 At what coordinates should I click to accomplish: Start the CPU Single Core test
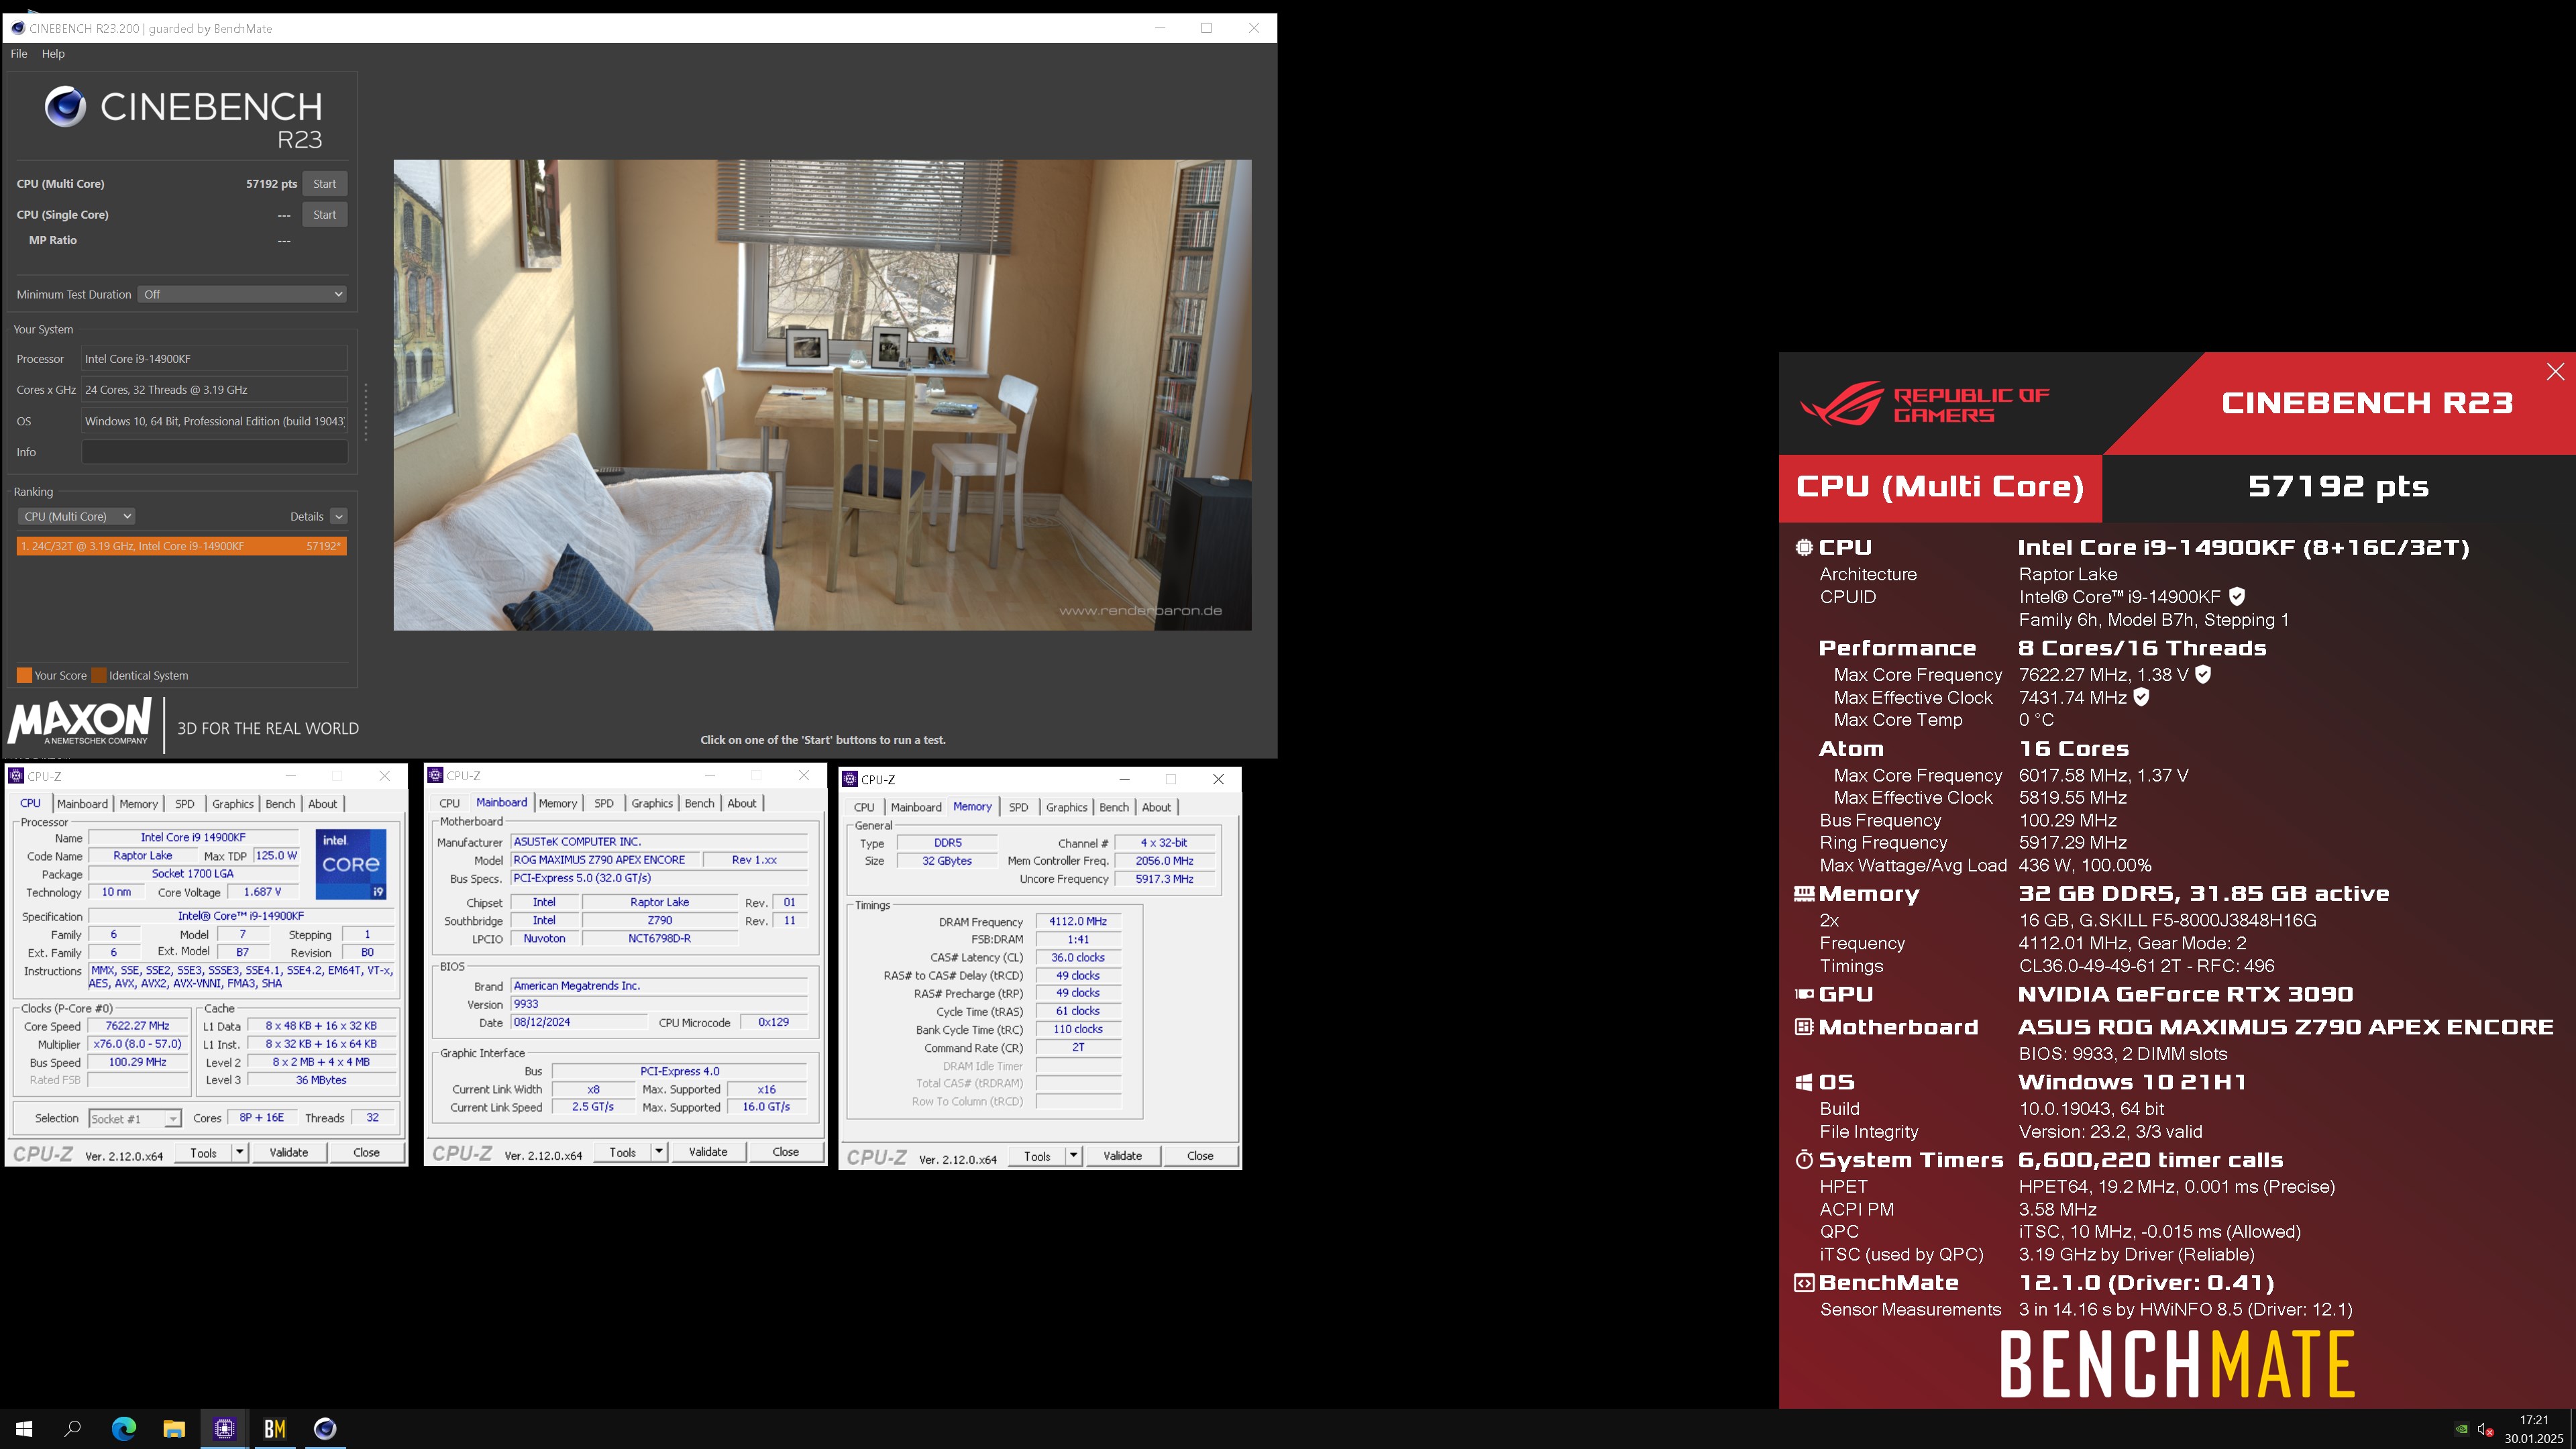point(325,215)
